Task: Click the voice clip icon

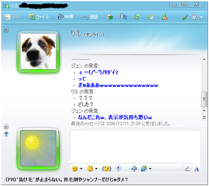Action: coord(119,168)
